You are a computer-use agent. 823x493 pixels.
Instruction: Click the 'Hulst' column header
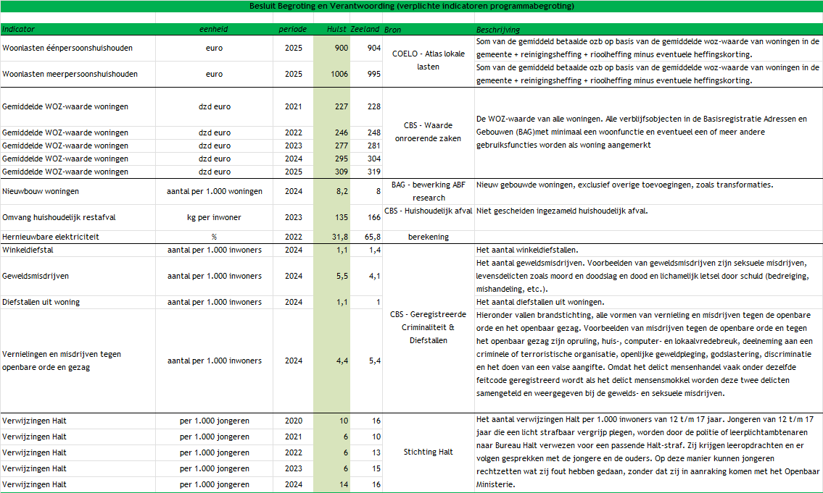coord(336,30)
